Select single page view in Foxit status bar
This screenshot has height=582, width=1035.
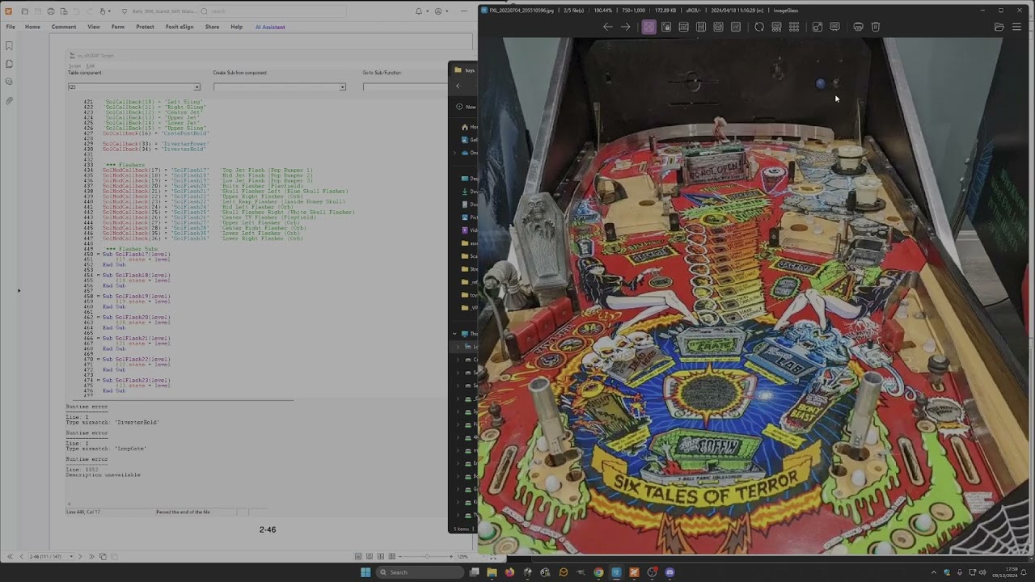(x=358, y=556)
